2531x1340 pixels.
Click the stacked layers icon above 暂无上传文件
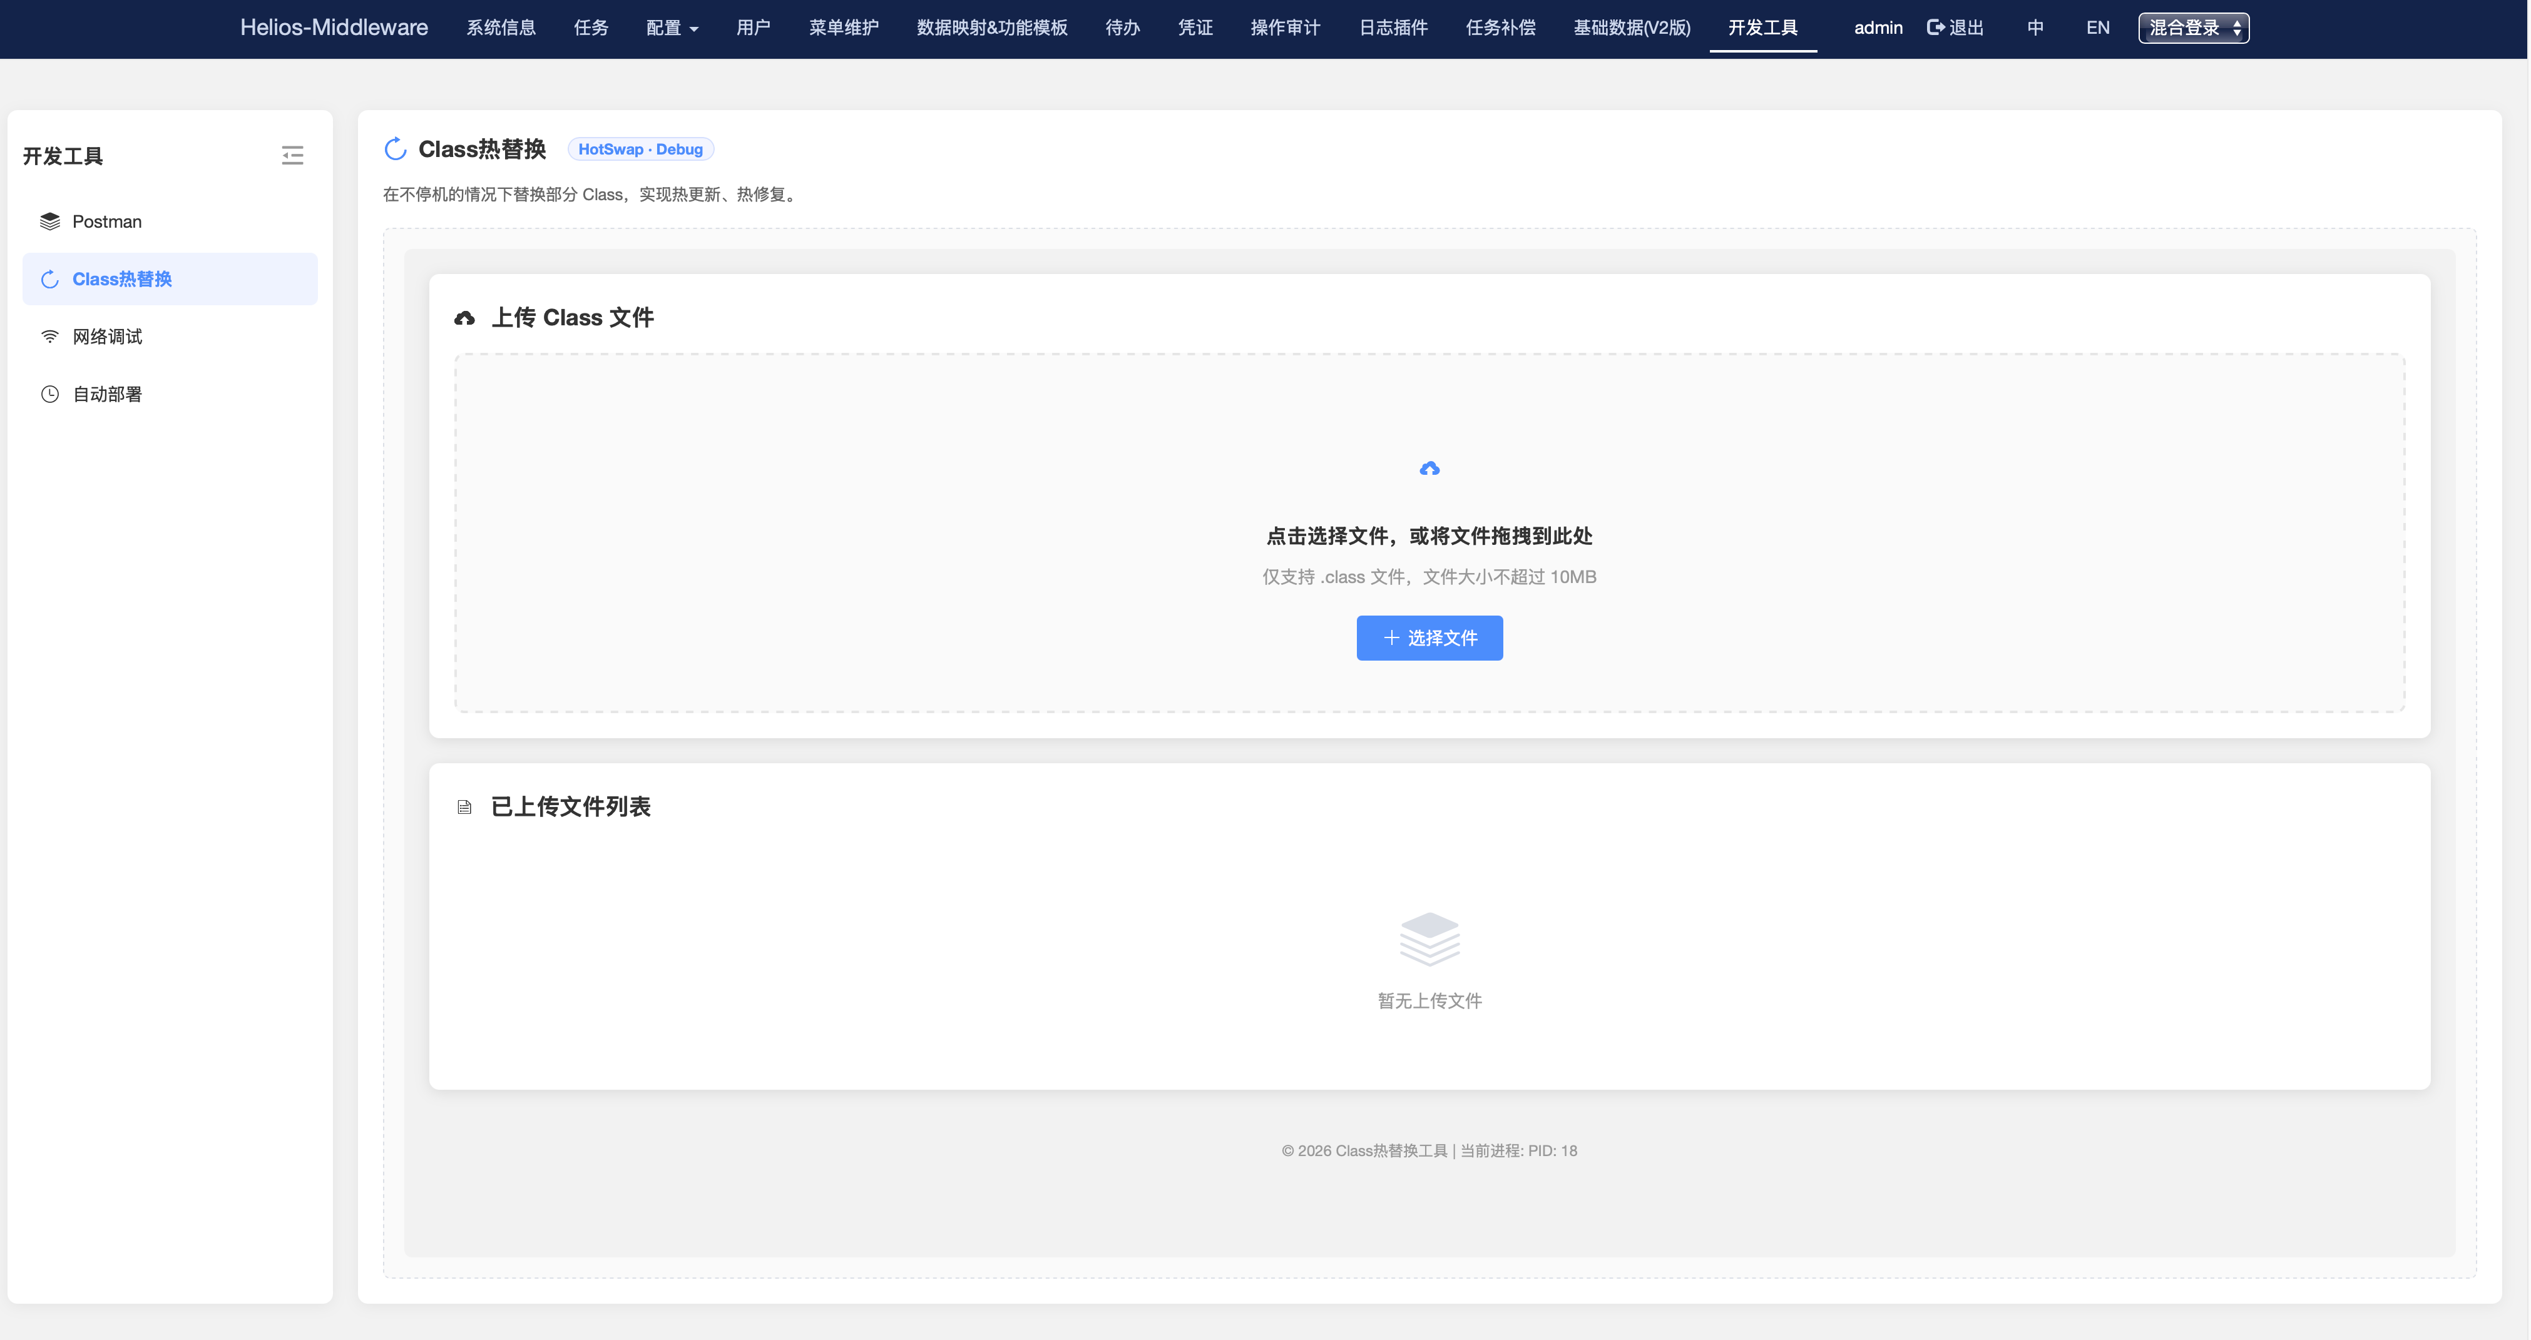click(1429, 938)
